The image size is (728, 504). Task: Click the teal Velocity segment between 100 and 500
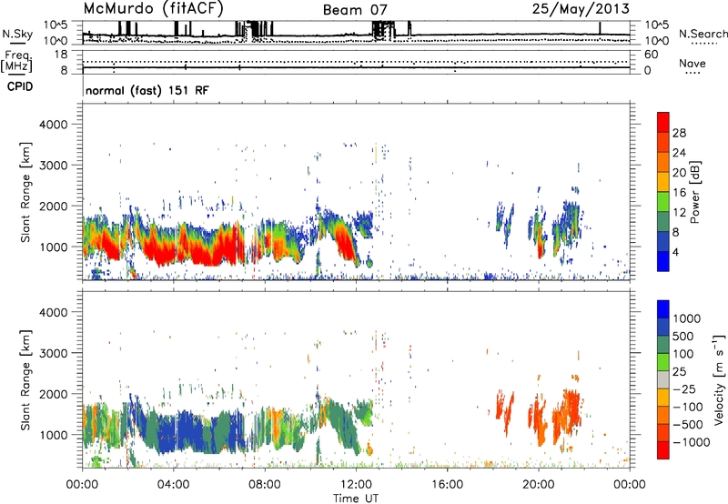point(663,345)
